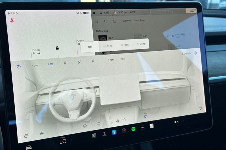This screenshot has height=150, width=226.
Task: Toggle the driver seat heater icon
Action: [26, 136]
